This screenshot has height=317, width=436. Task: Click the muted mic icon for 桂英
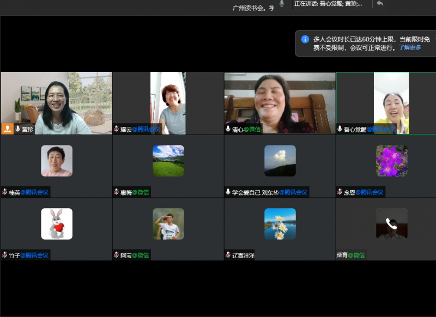tap(5, 192)
